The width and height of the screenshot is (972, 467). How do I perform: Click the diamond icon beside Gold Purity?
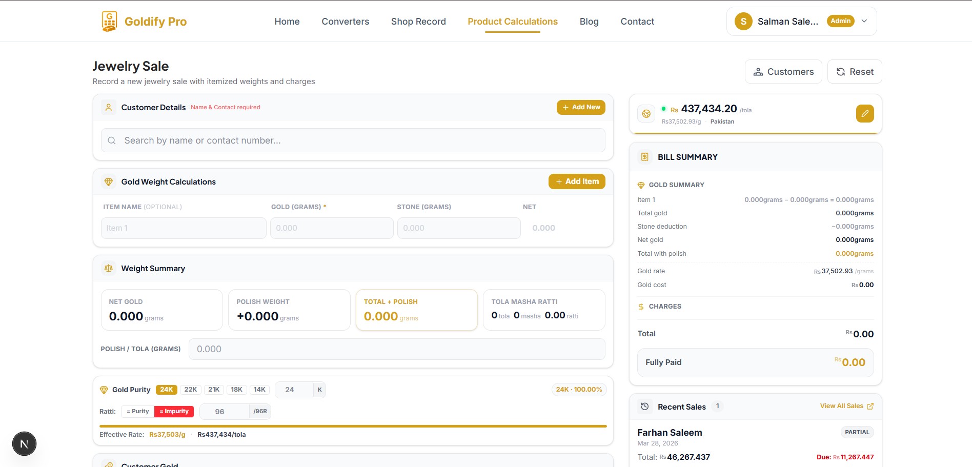tap(104, 390)
